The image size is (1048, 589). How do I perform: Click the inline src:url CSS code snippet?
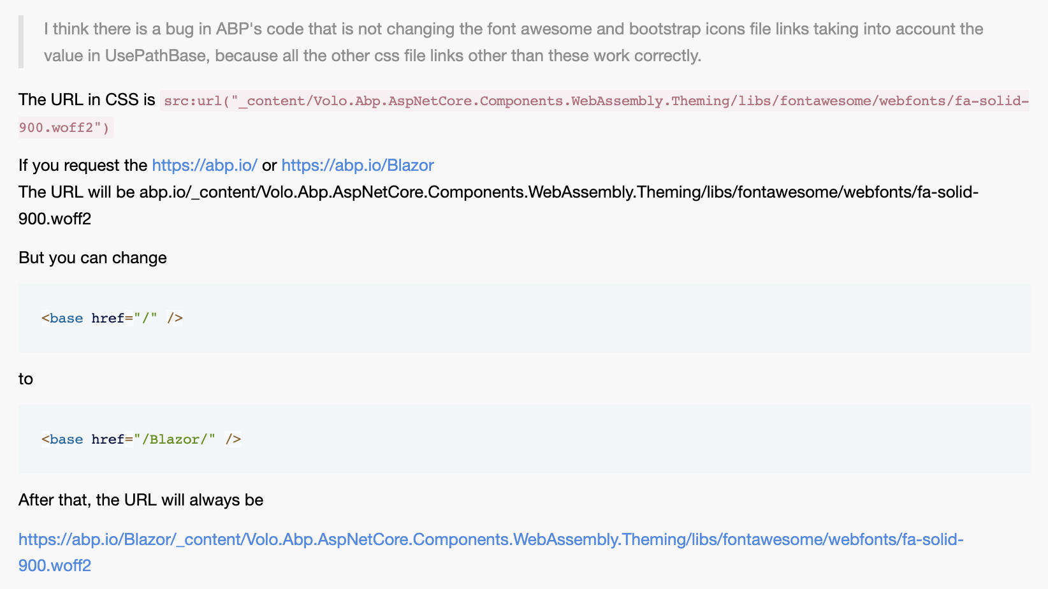595,101
